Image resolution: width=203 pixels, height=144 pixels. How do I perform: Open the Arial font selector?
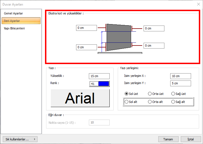[80, 98]
